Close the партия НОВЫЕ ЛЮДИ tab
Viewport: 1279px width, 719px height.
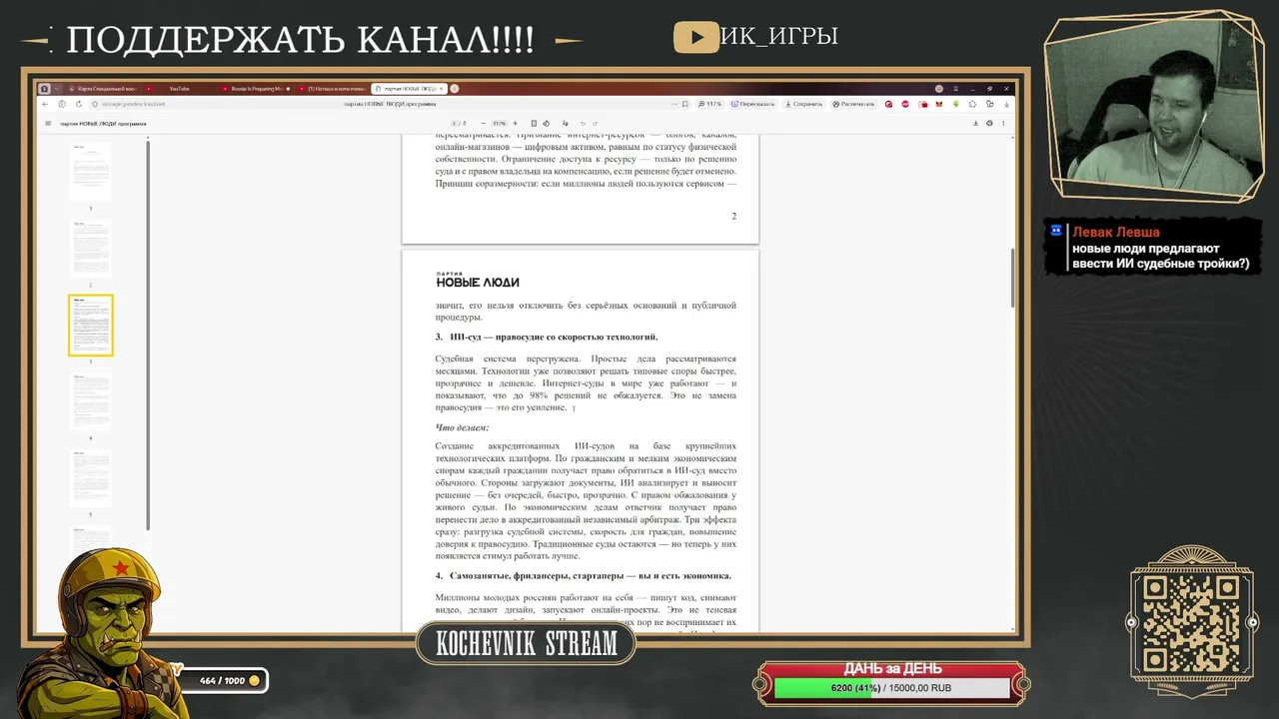[x=441, y=89]
